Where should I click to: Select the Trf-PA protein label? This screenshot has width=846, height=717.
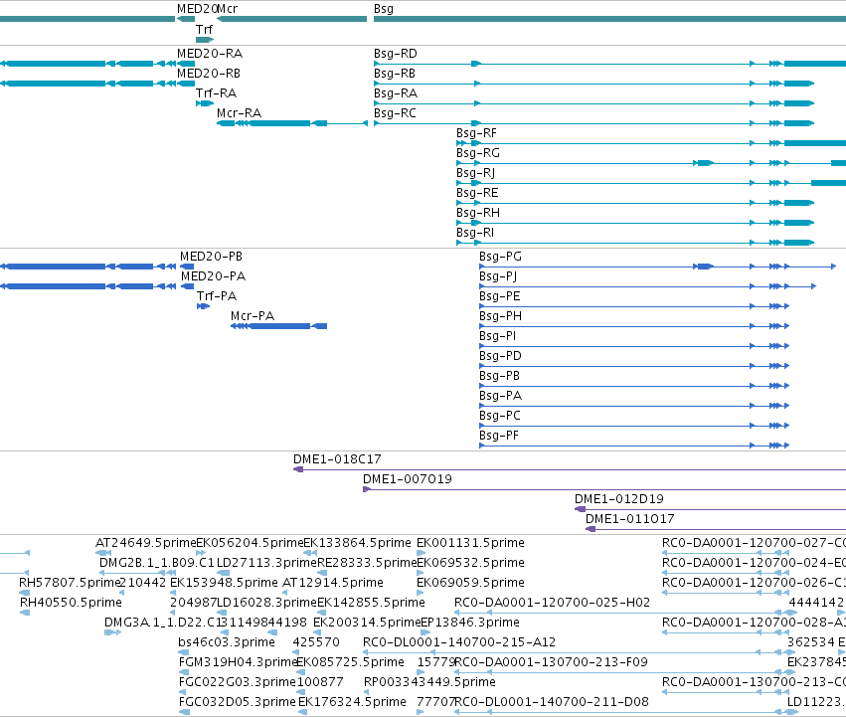coord(217,296)
